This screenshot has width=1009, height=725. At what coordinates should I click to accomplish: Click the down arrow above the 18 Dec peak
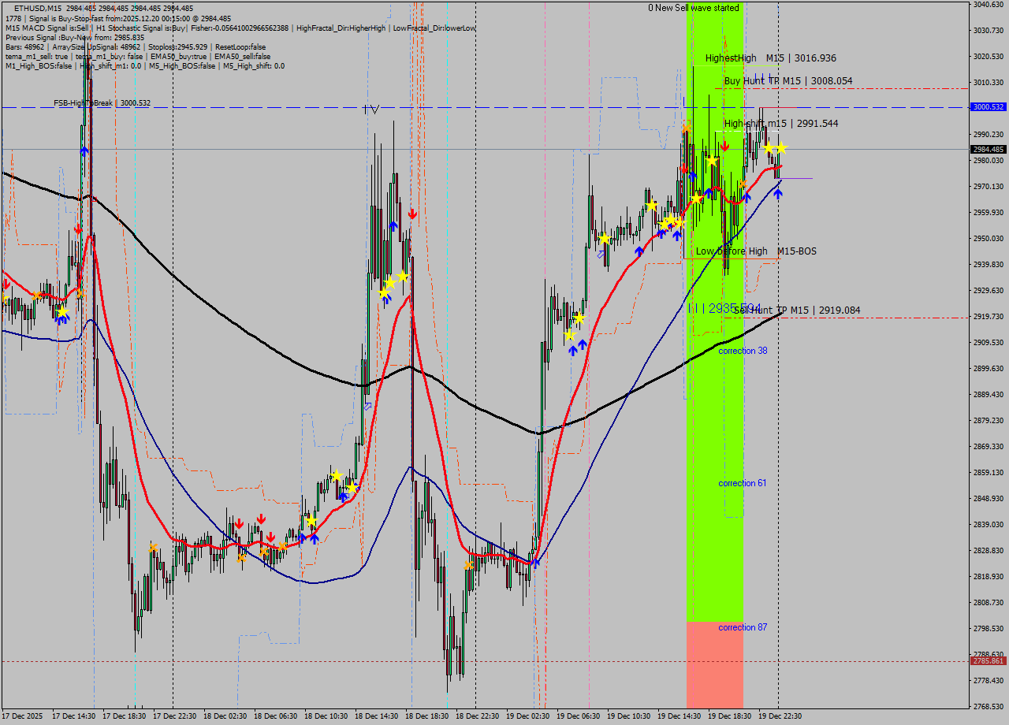click(x=411, y=213)
